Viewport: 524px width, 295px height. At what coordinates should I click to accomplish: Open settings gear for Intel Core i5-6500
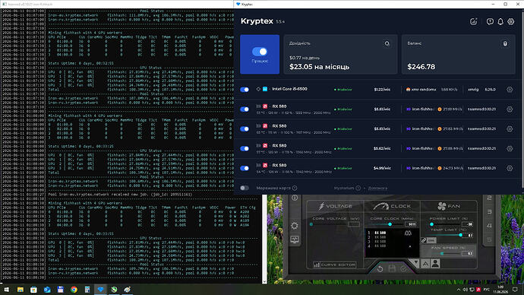tap(510, 90)
